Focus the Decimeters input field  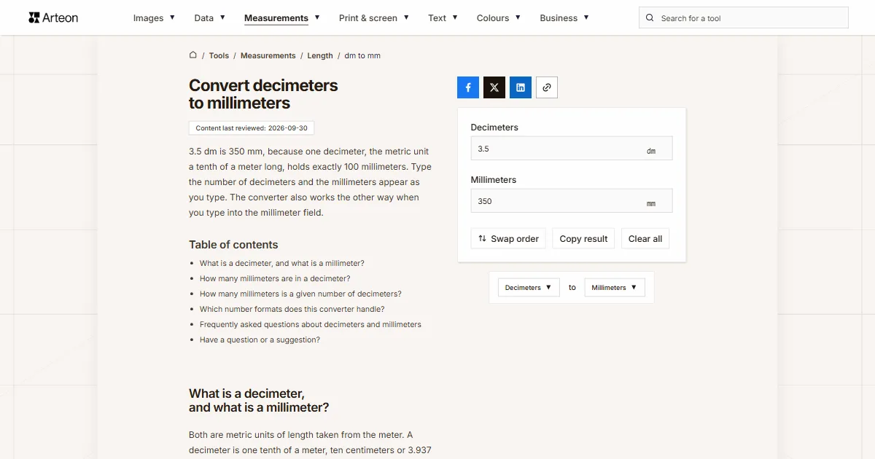coord(572,149)
